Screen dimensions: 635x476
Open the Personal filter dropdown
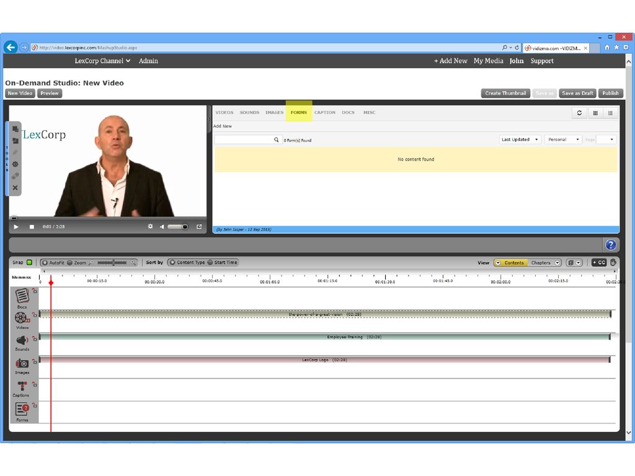pyautogui.click(x=563, y=139)
